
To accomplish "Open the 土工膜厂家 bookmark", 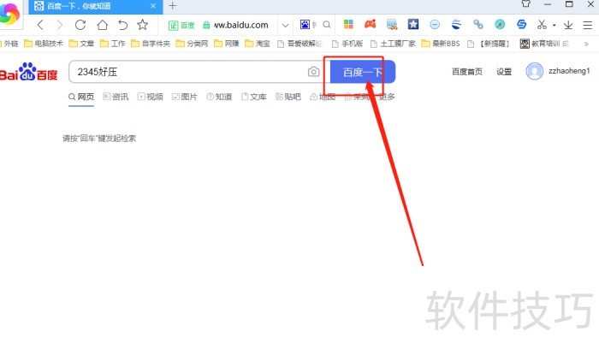I will click(x=393, y=44).
